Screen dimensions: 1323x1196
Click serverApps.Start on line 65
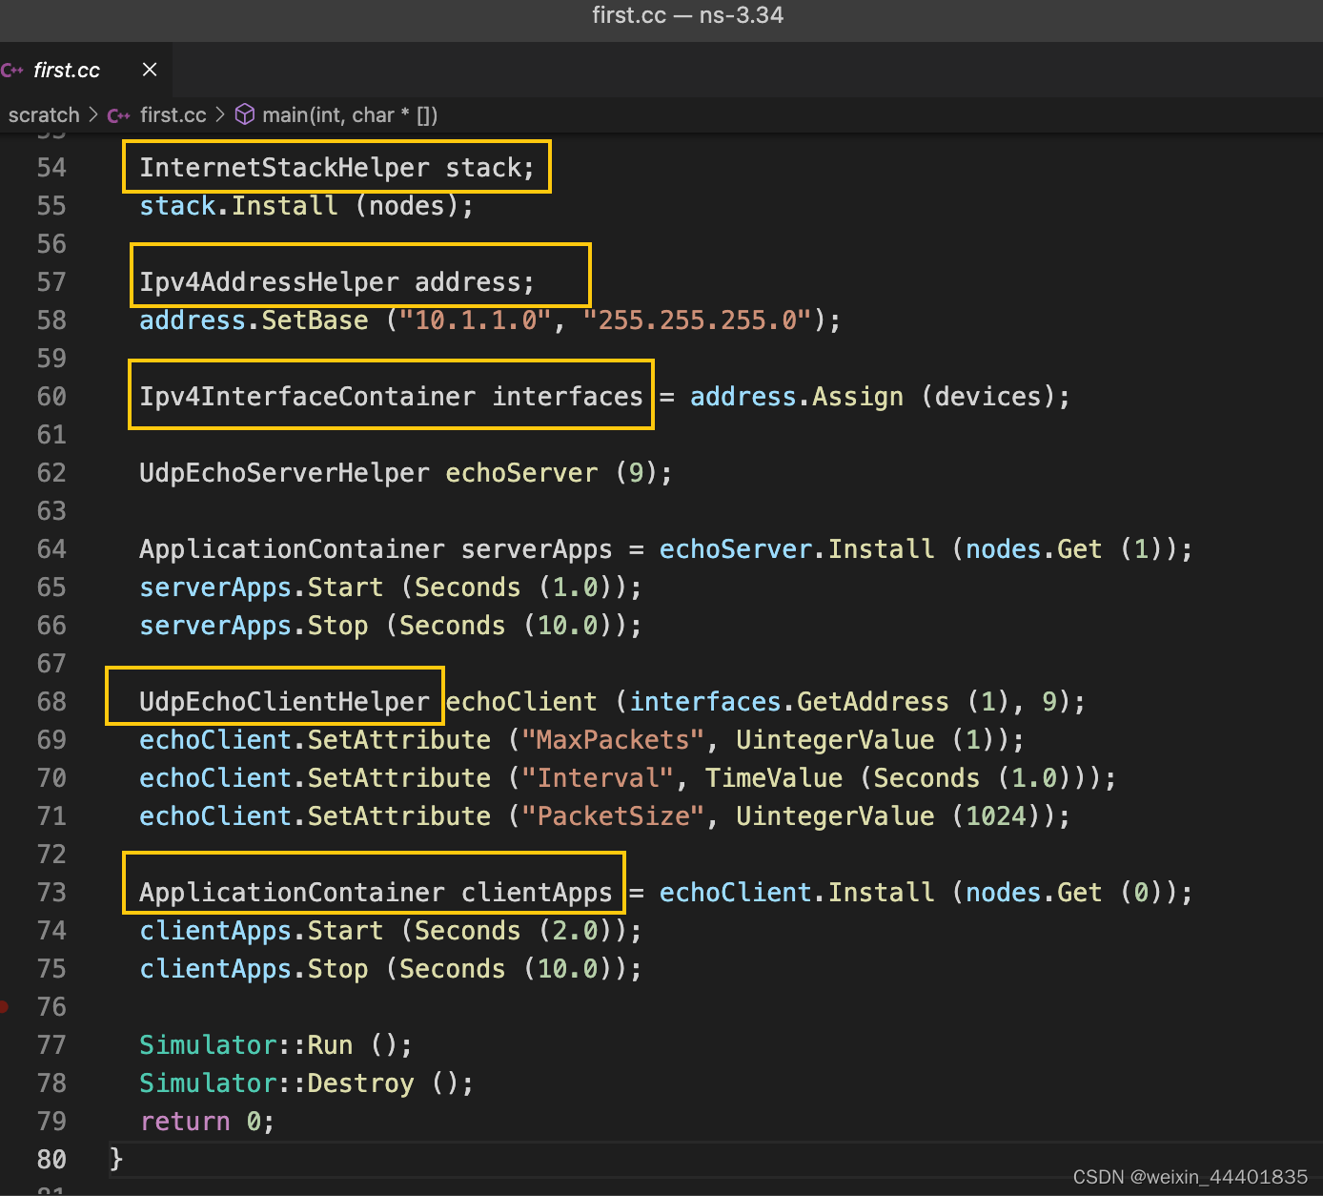click(x=261, y=588)
